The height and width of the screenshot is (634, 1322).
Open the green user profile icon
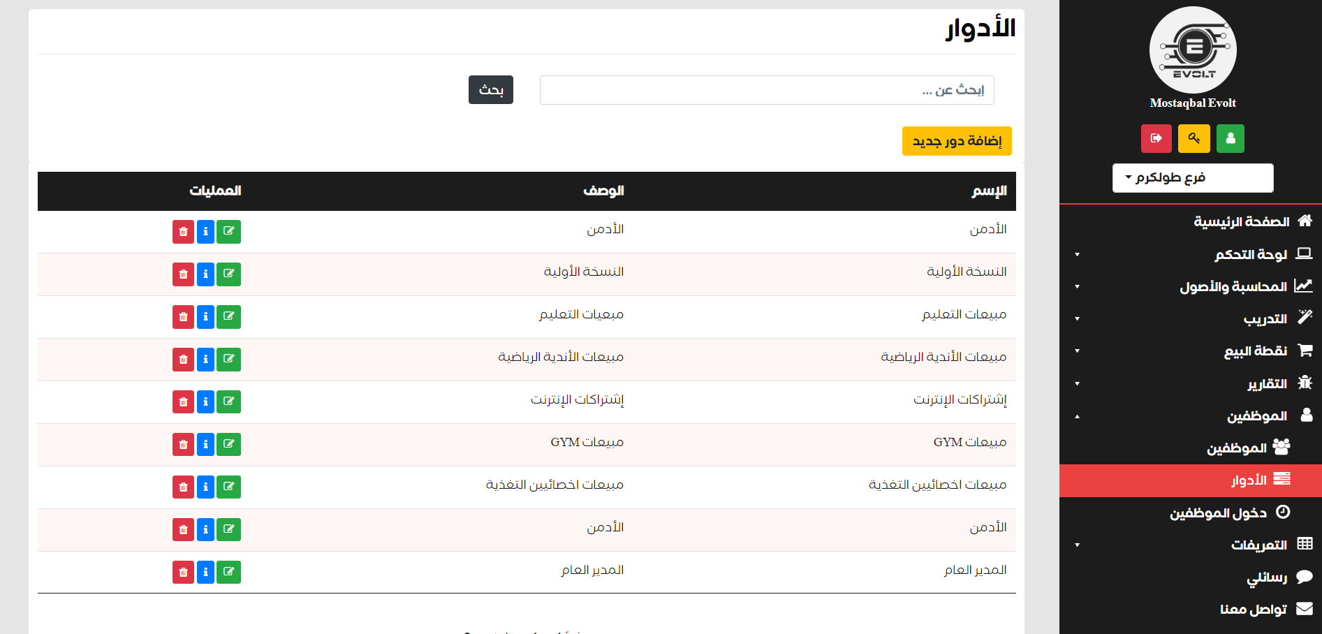1230,138
